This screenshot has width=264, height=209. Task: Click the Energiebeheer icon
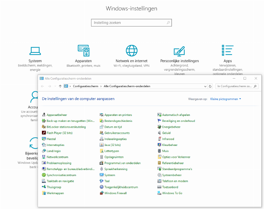tap(159, 127)
